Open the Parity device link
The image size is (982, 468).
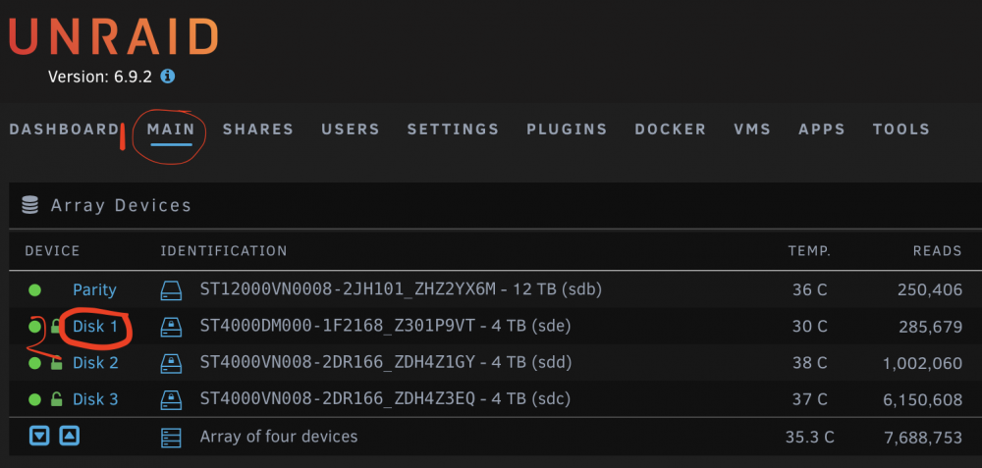[94, 289]
